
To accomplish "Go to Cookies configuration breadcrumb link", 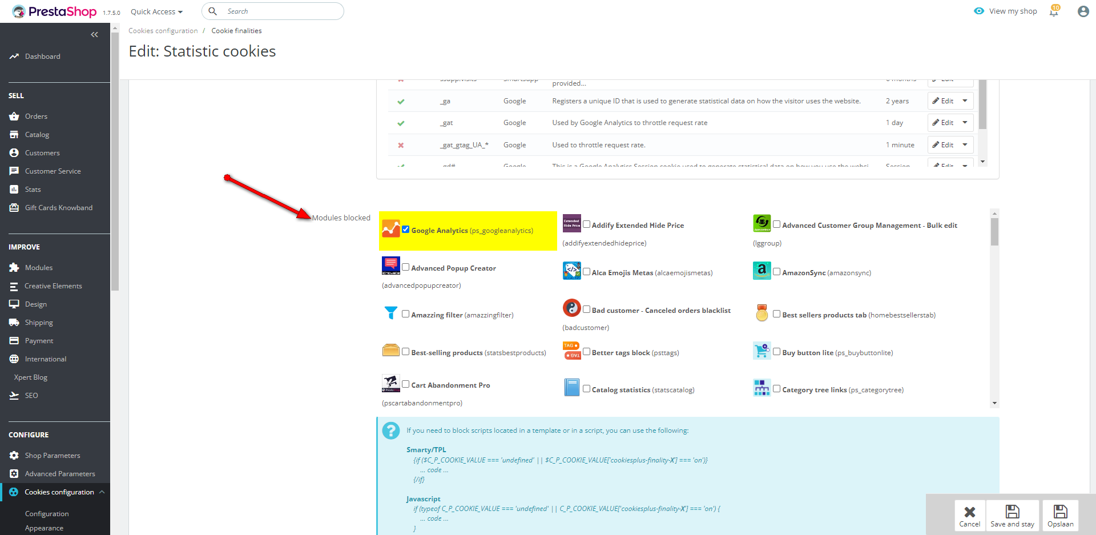I will point(163,31).
